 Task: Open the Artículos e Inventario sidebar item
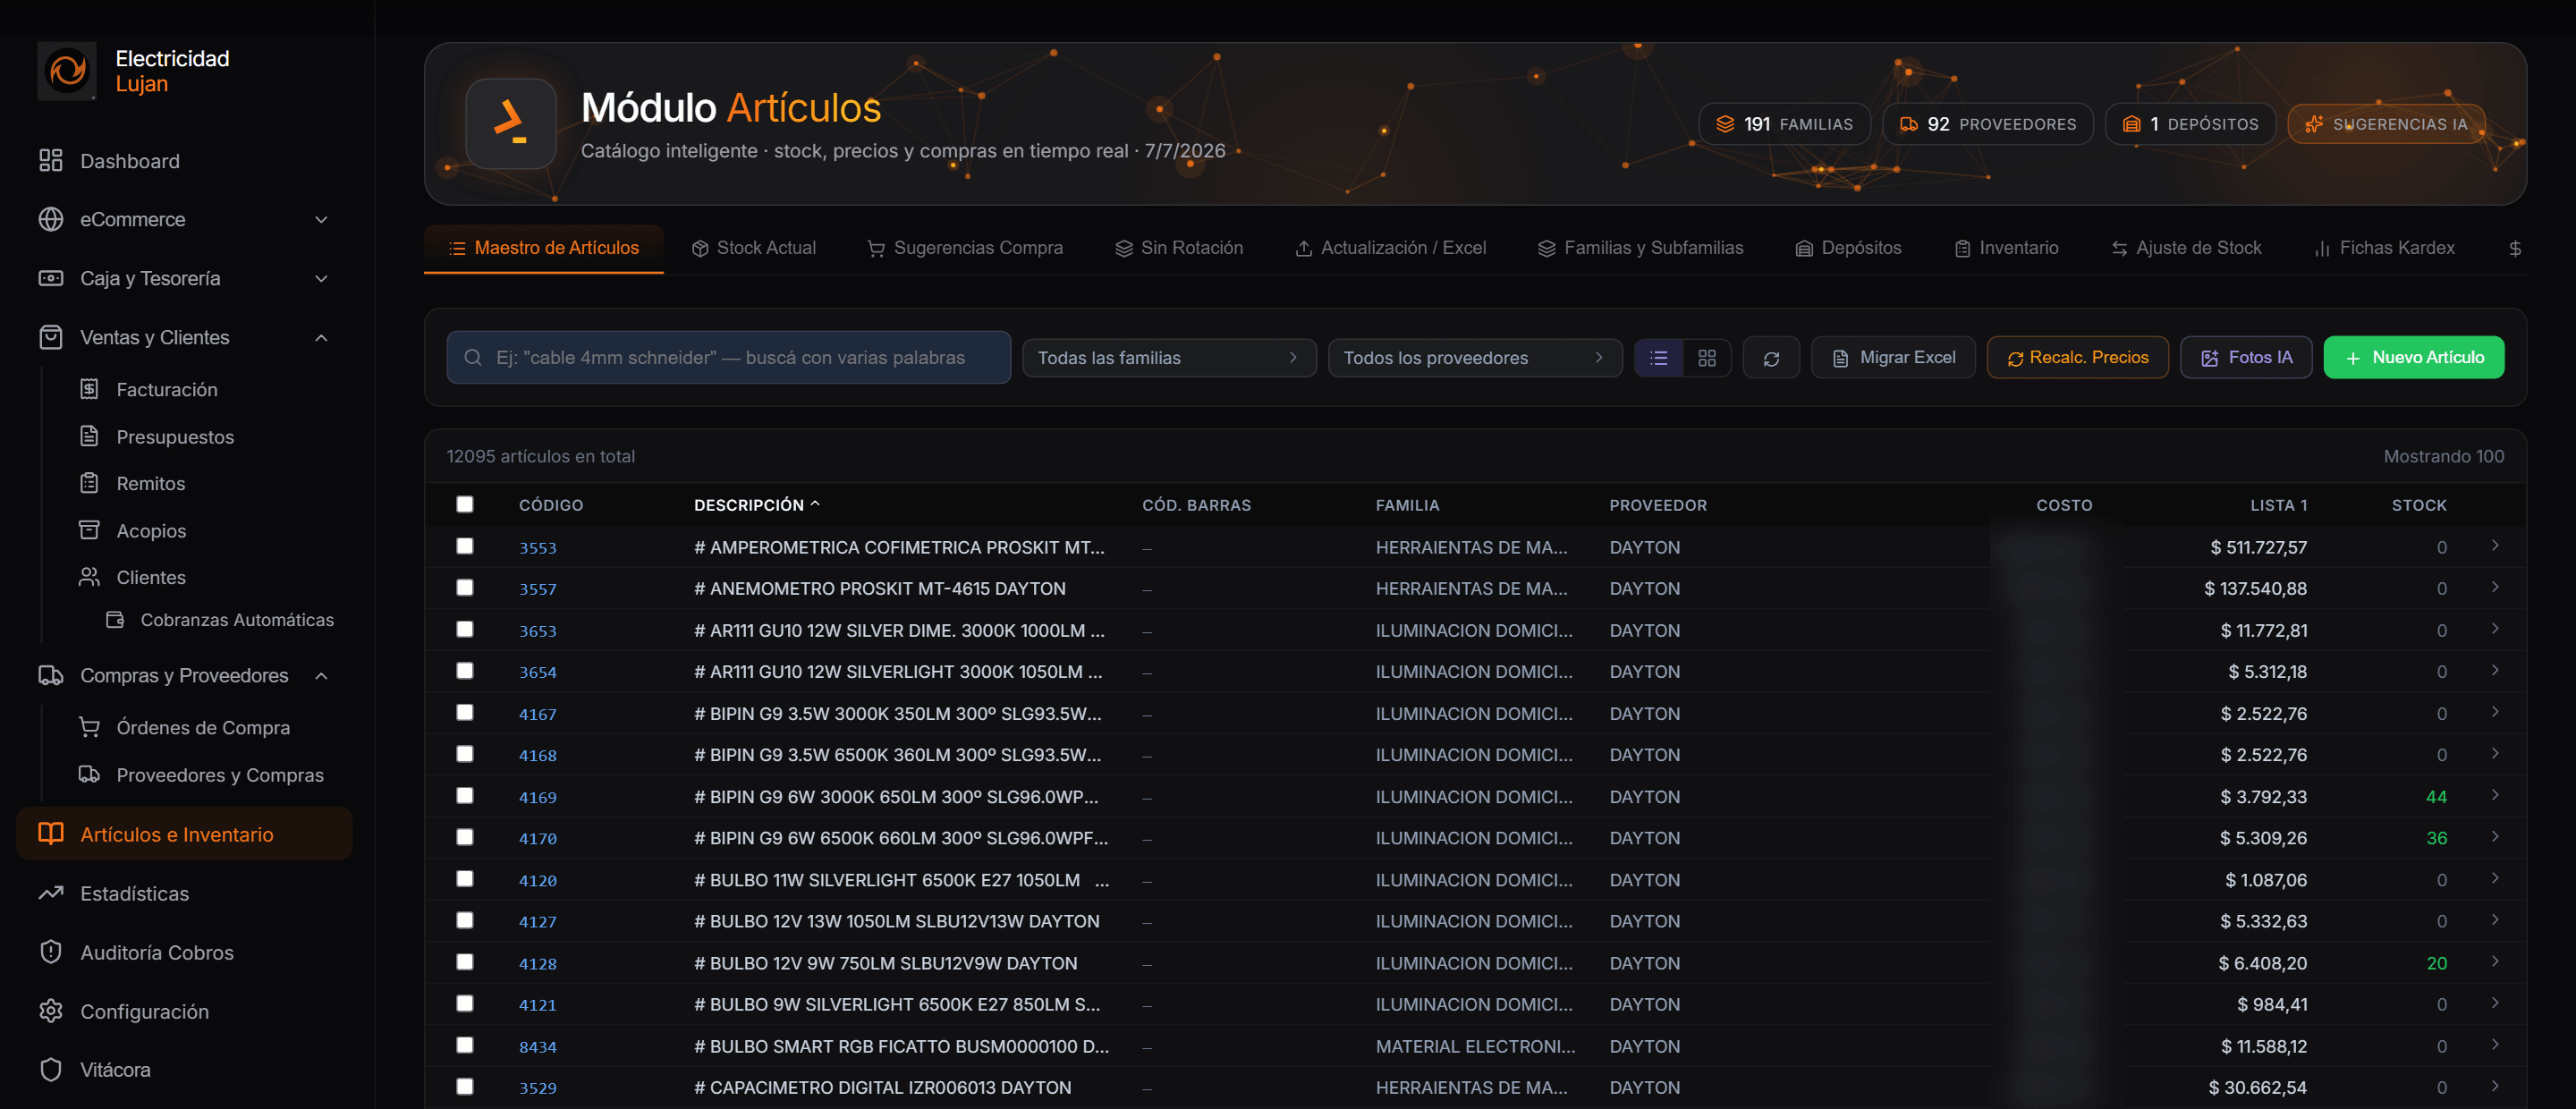[184, 834]
